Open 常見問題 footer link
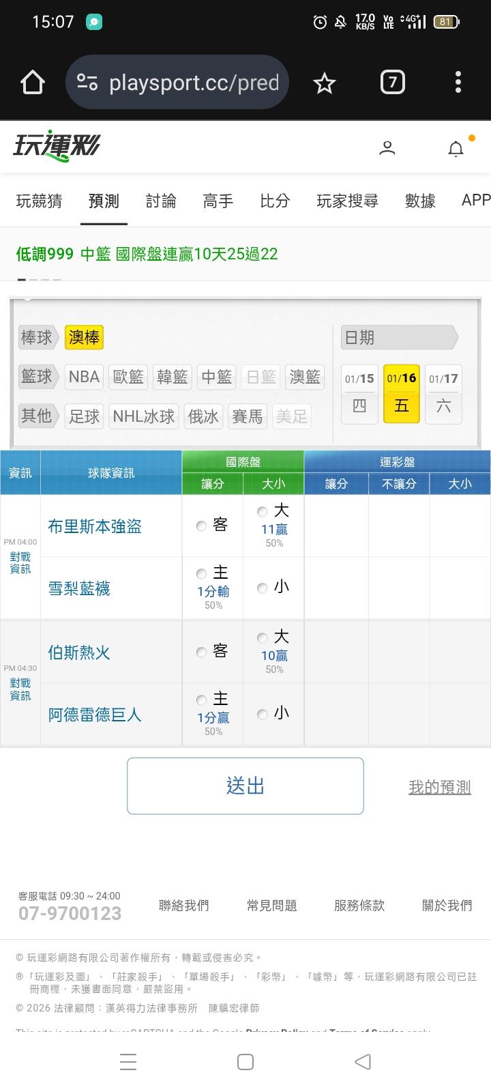Image resolution: width=491 pixels, height=1092 pixels. pyautogui.click(x=272, y=906)
